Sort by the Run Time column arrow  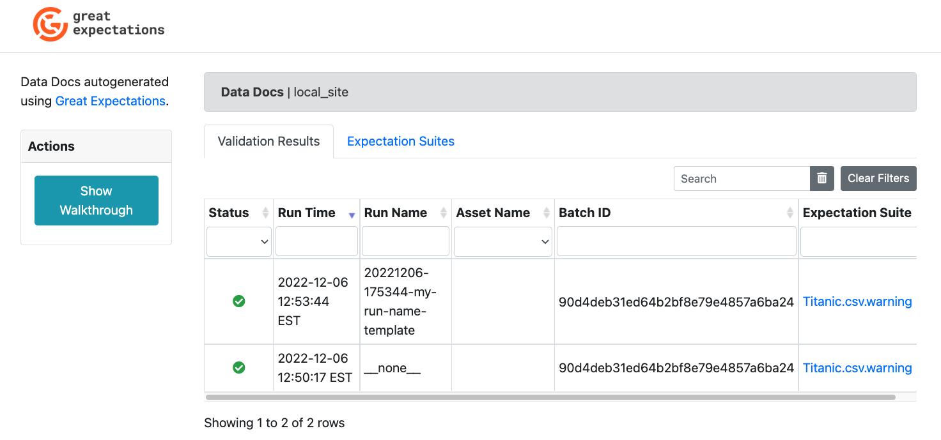click(x=352, y=215)
